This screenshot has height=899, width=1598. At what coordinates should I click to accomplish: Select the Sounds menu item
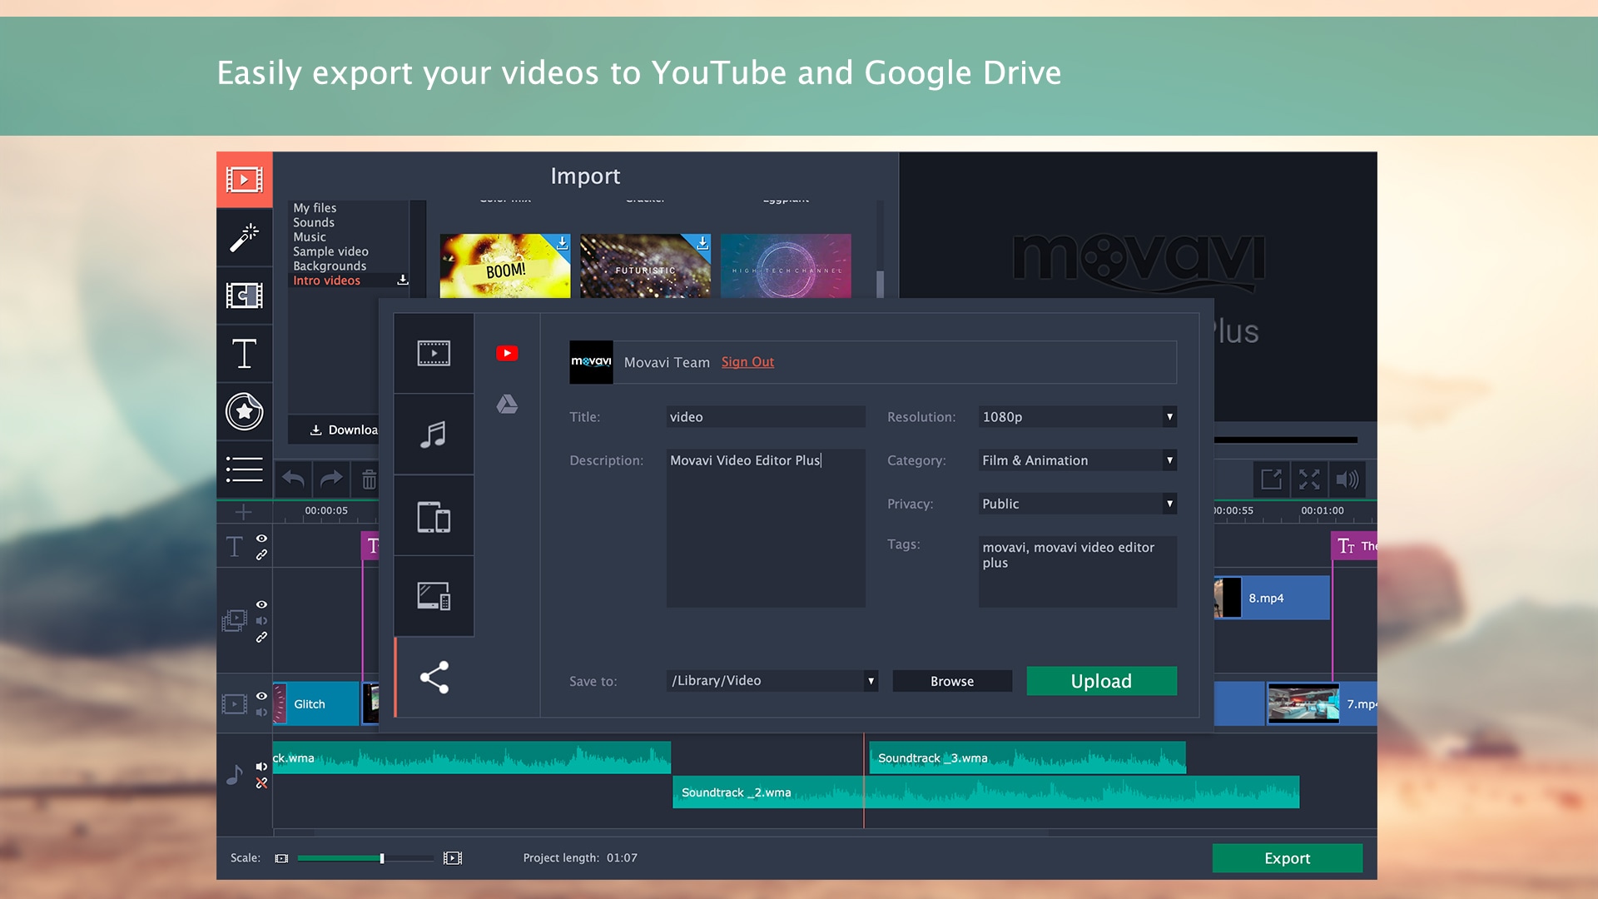tap(313, 221)
